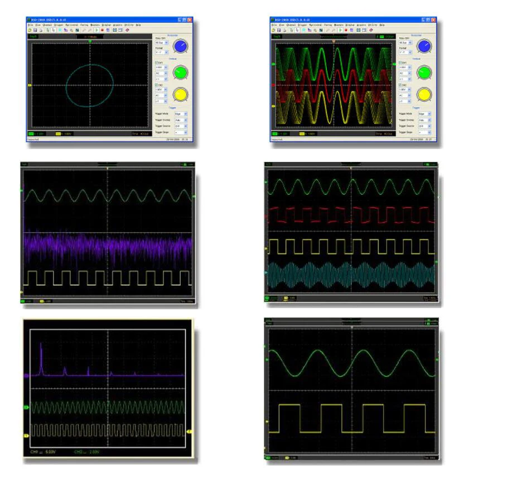
Task: Click the green Run icon in the ellipse window's toolbar
Action: click(96, 30)
